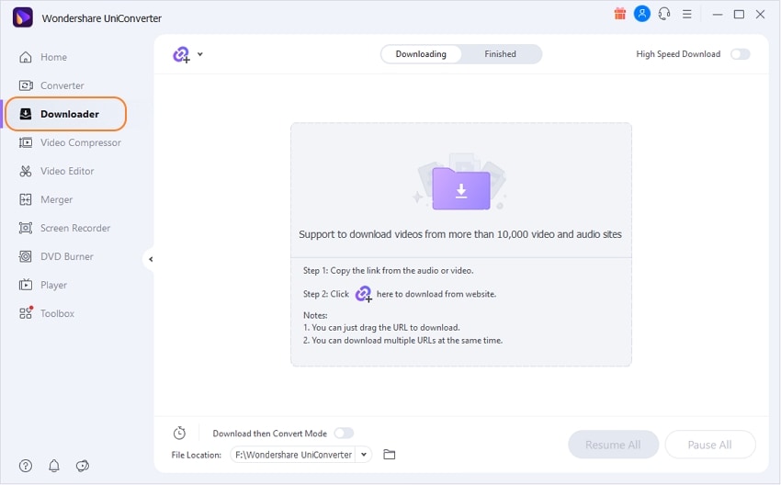Maximize the UniConverter window
The image size is (781, 485).
[x=739, y=15]
